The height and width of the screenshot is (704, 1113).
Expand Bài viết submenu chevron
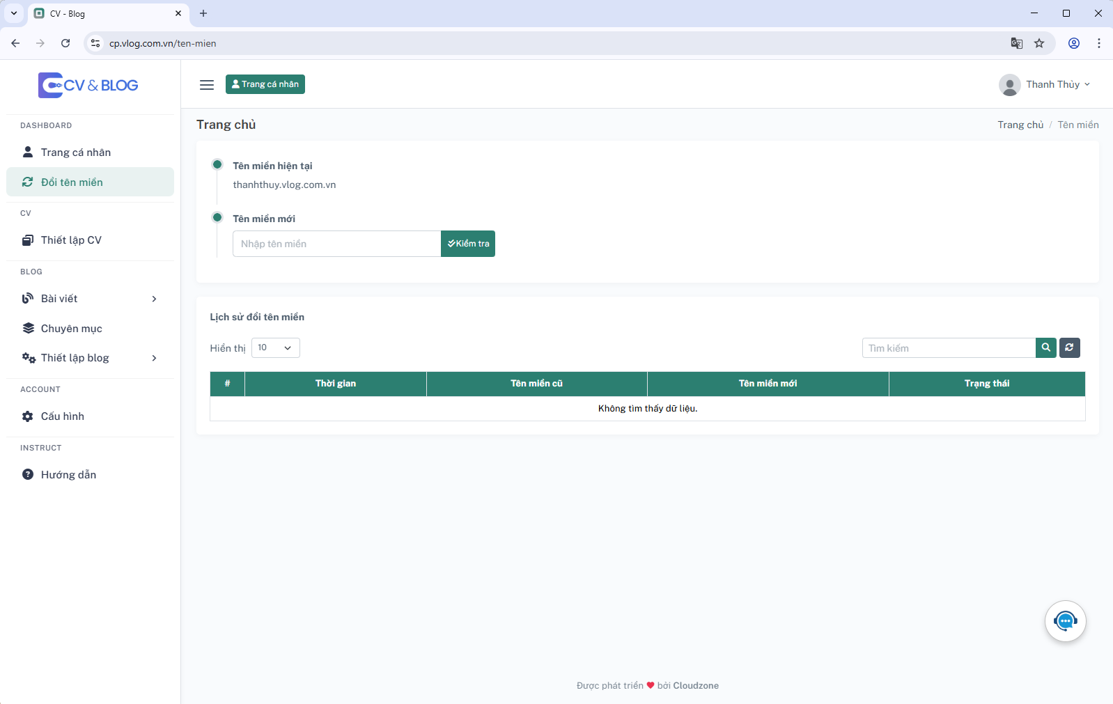click(154, 299)
